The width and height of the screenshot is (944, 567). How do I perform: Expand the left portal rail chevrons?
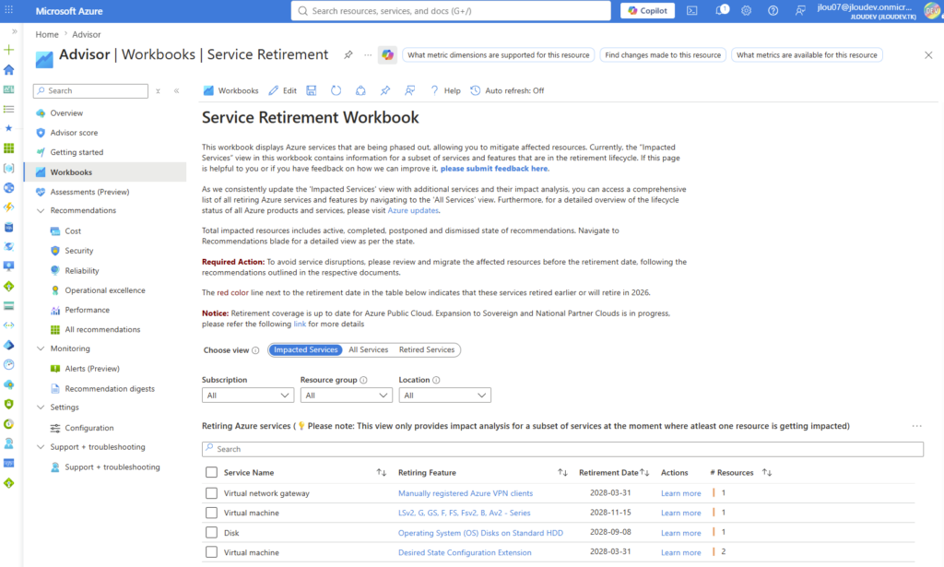15,31
